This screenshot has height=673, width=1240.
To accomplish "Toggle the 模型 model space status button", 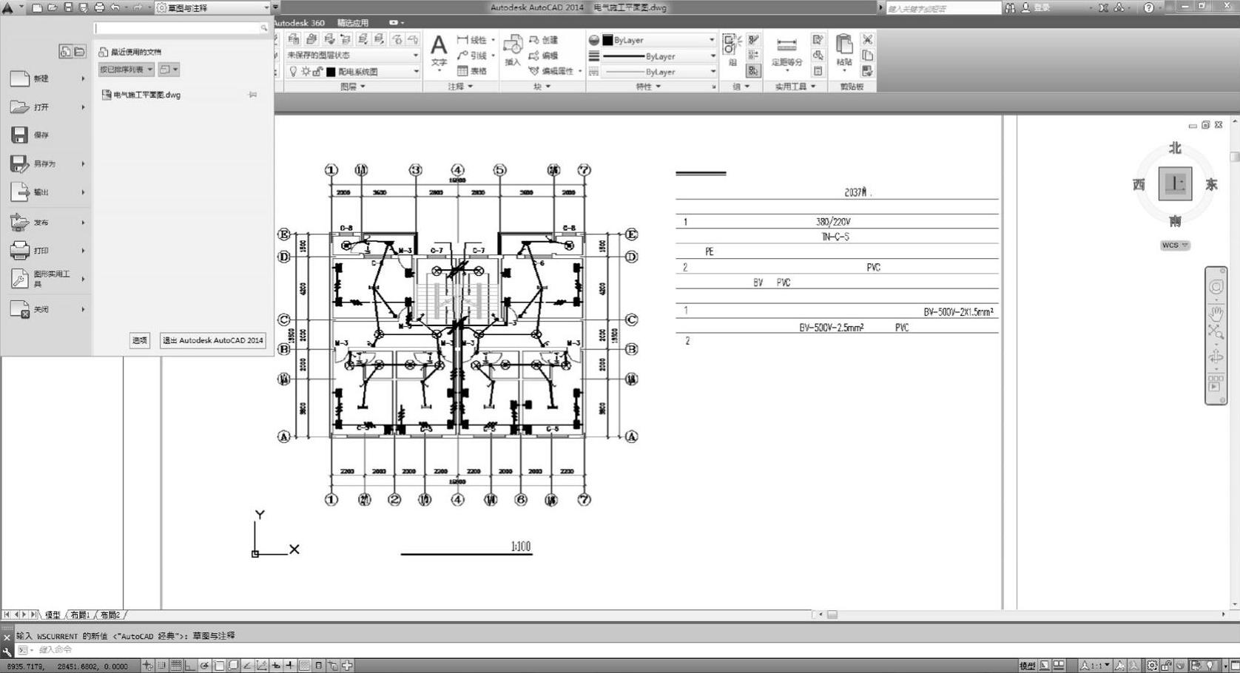I will point(1027,666).
